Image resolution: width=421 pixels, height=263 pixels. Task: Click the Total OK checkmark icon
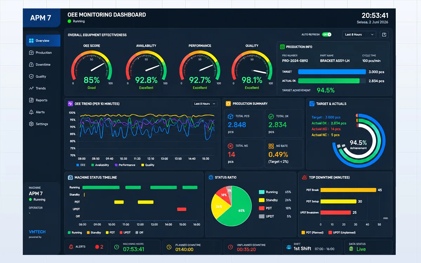[271, 116]
